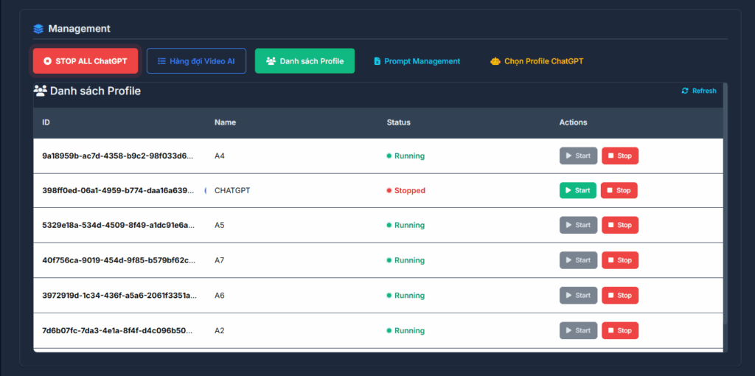Stop the A6 profile

619,295
